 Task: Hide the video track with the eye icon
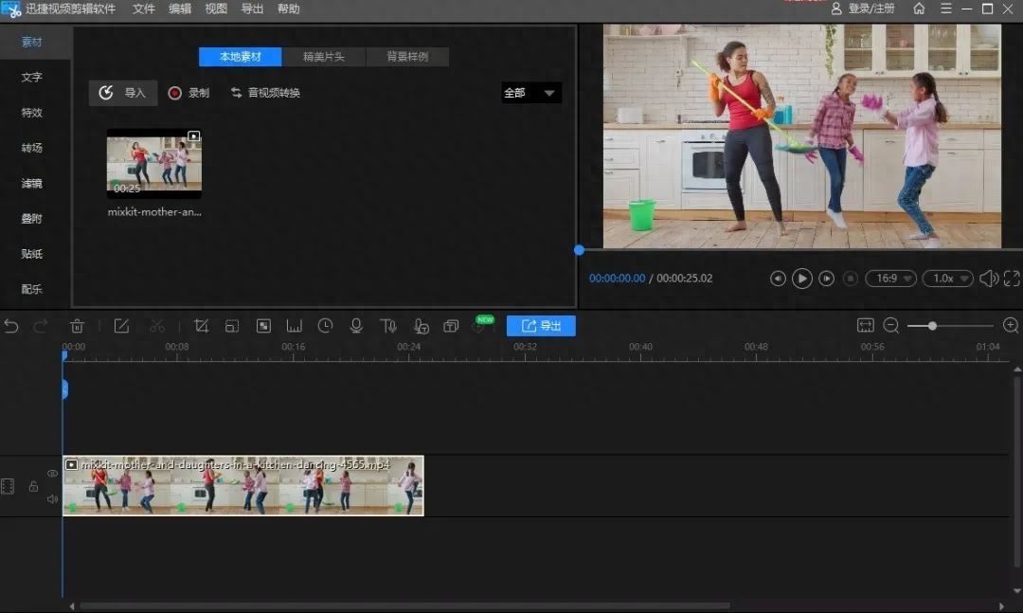53,474
